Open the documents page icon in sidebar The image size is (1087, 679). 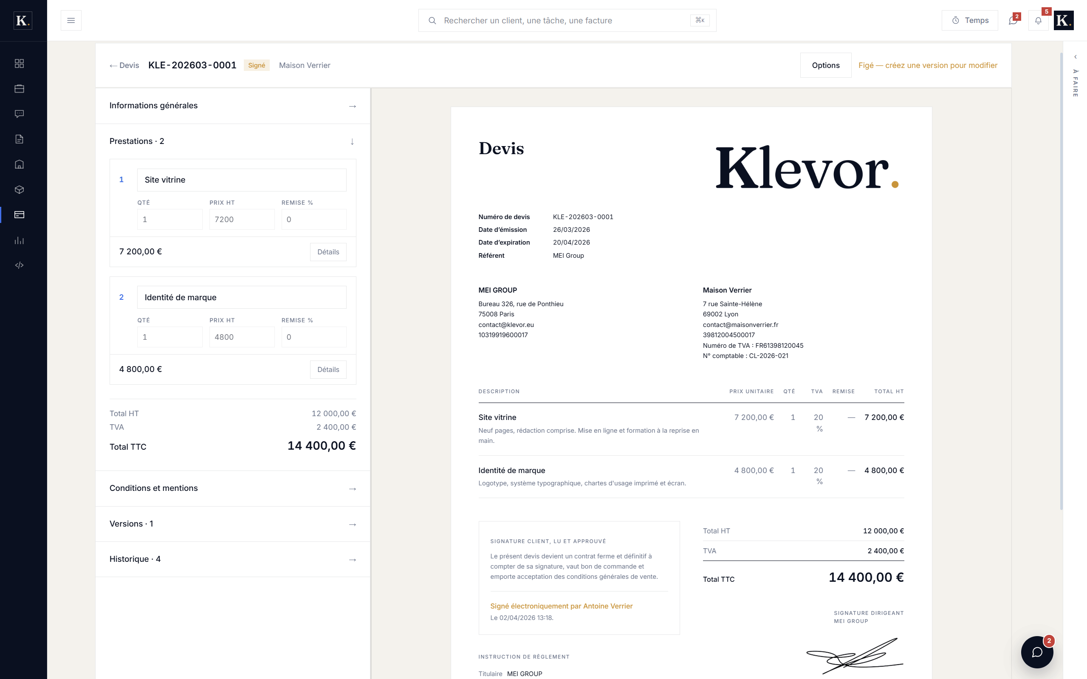pos(19,139)
